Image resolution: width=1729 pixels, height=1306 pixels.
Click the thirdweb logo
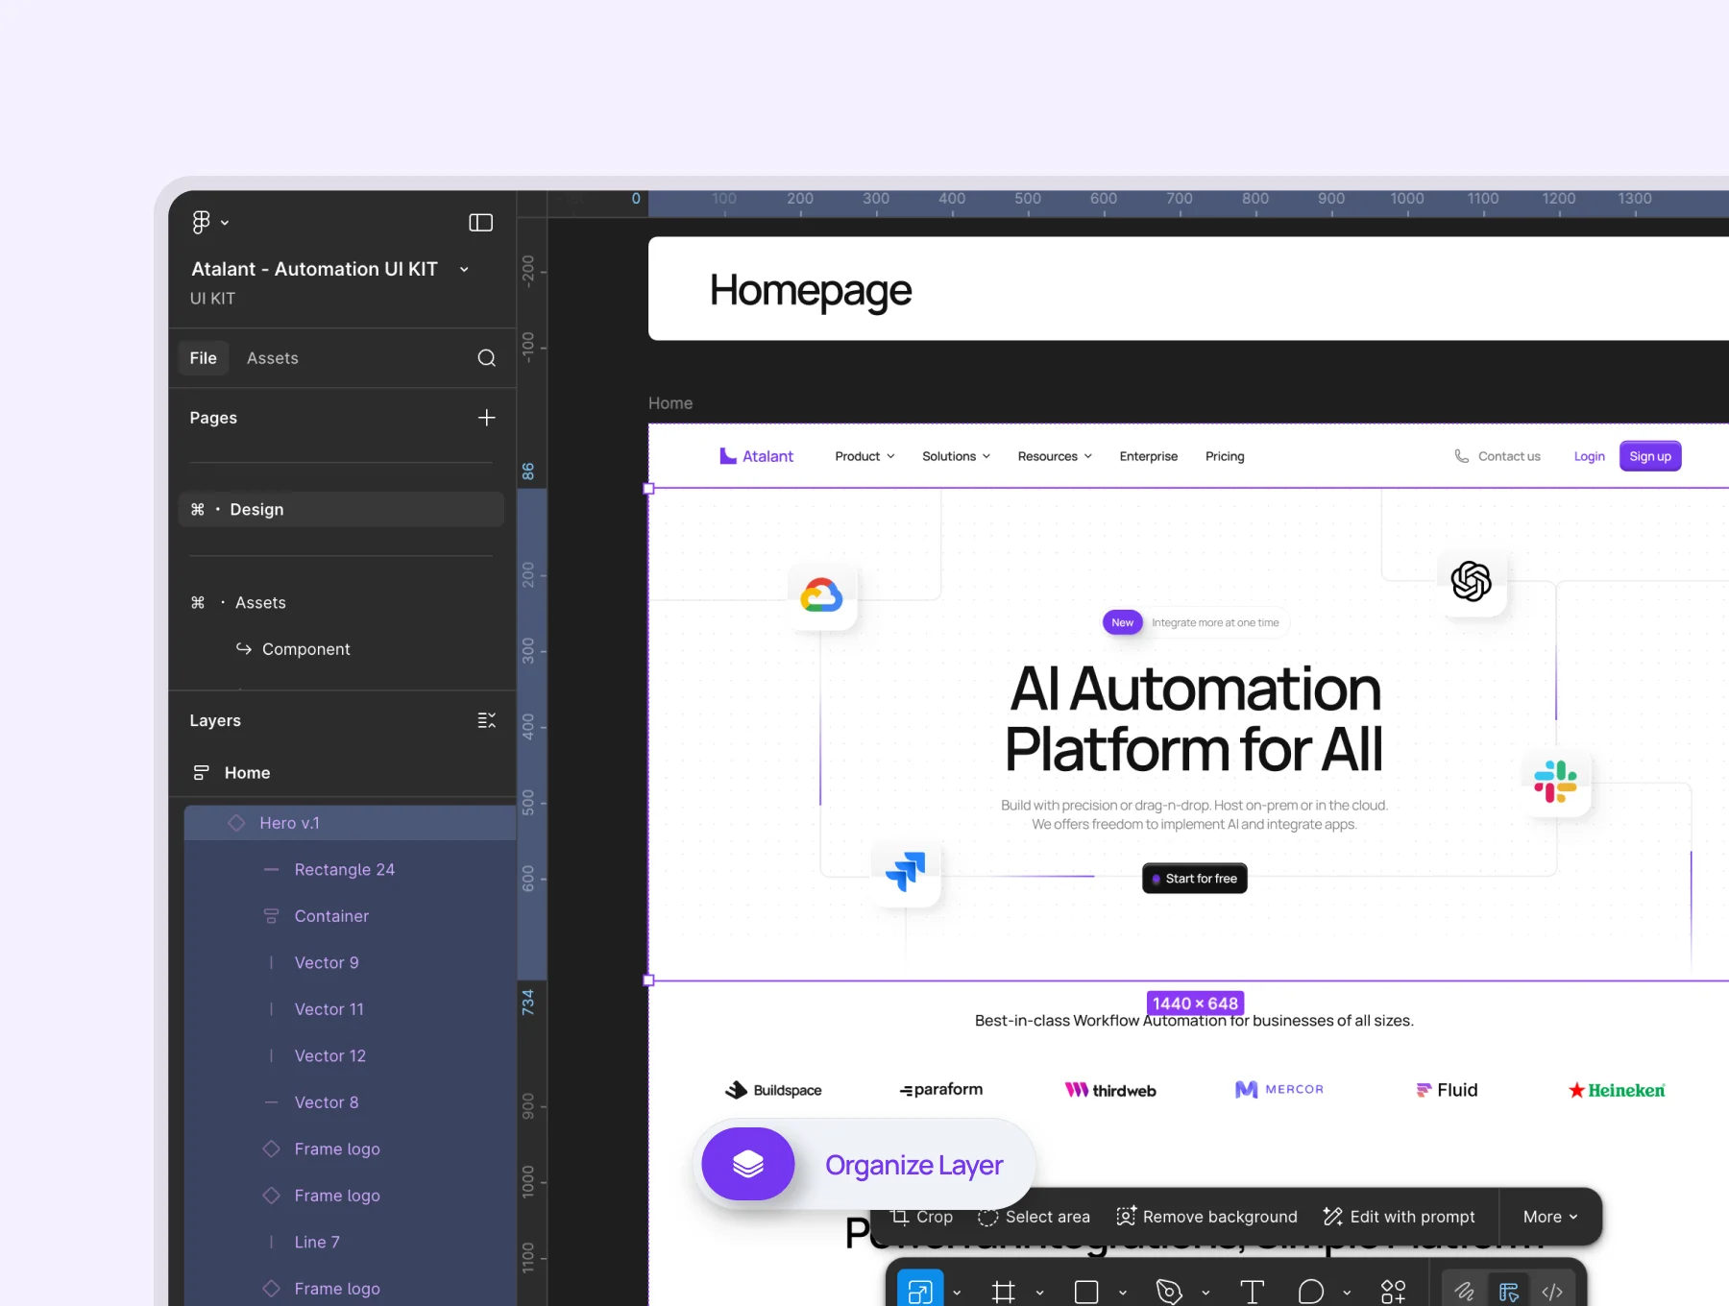(x=1110, y=1090)
